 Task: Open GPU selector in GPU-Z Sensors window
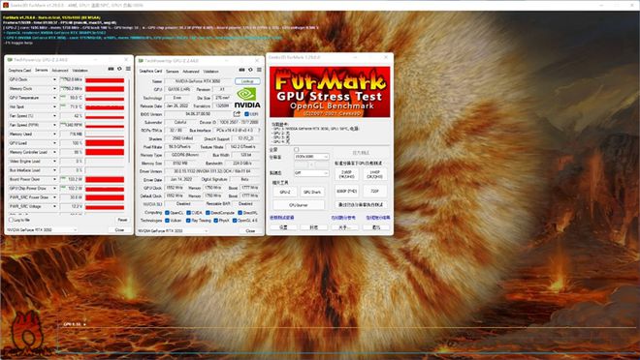click(42, 230)
